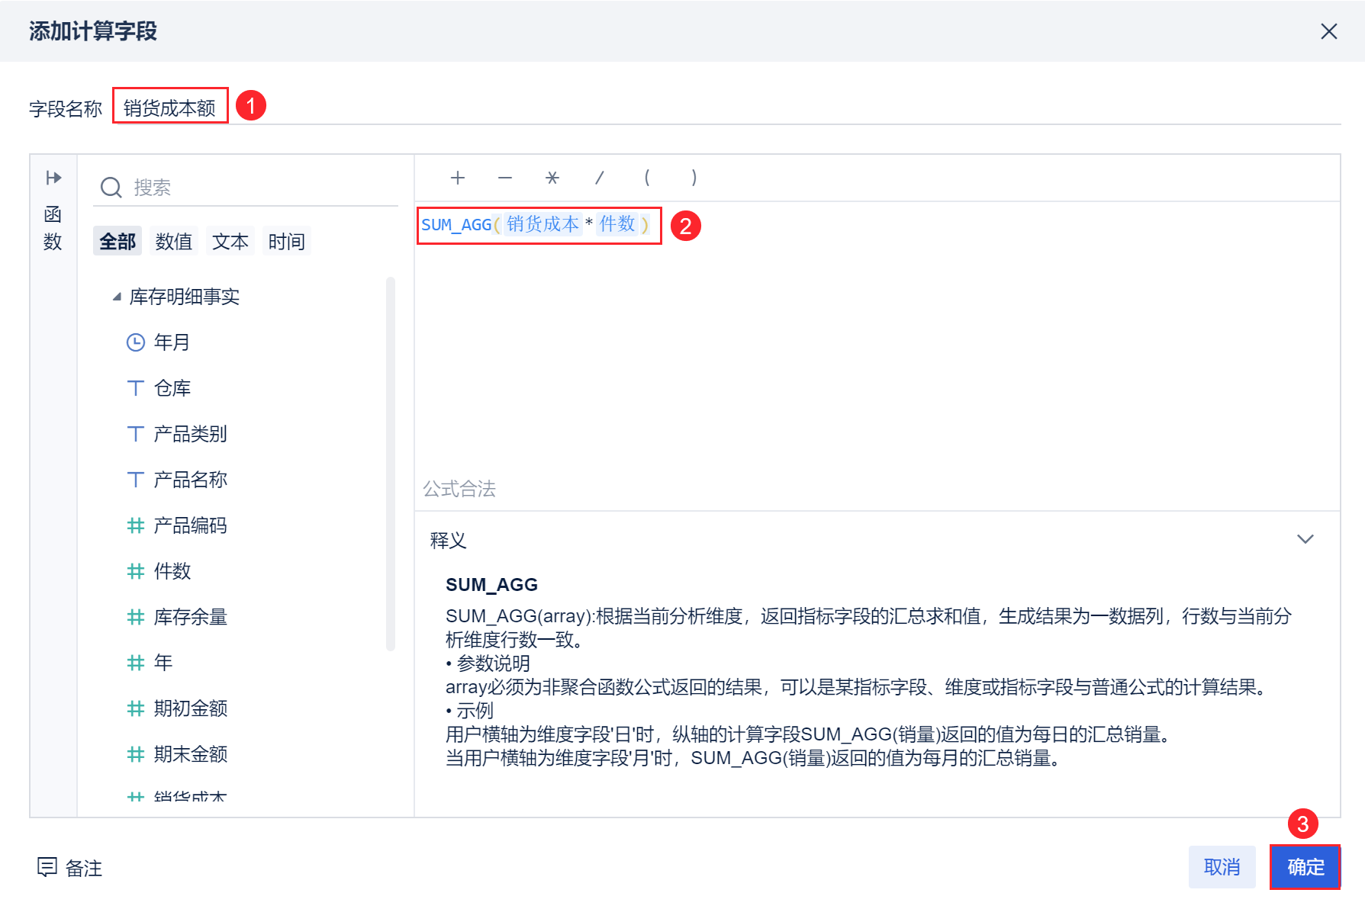Click the 件数 token in the formula
The width and height of the screenshot is (1365, 909).
[x=617, y=224]
